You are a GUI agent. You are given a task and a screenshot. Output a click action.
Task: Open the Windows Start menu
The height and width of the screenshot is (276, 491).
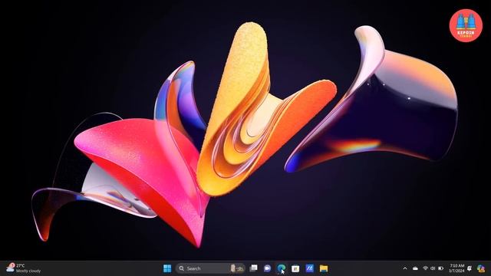(167, 268)
